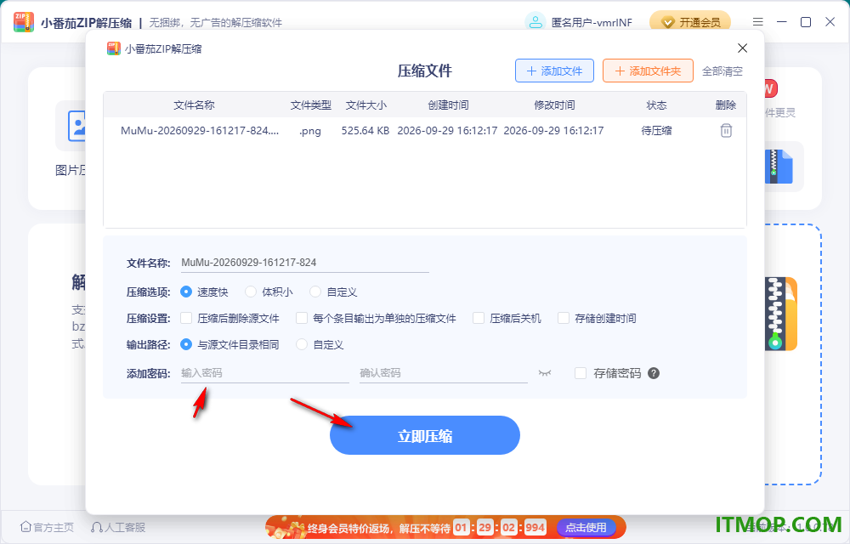
Task: Delete the MuMu png file via trash icon
Action: [726, 131]
